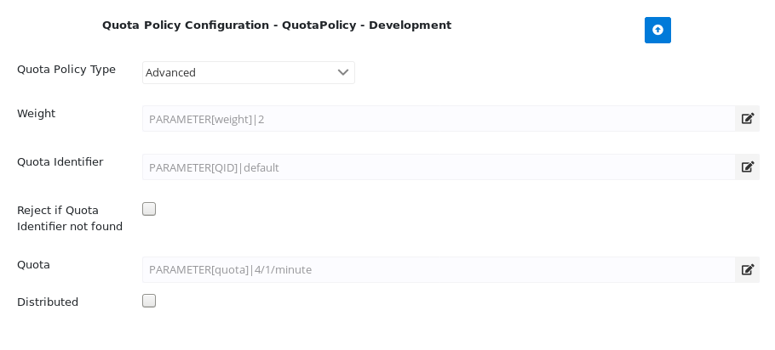The height and width of the screenshot is (350, 775).
Task: Click the 'Quota Identifier' field label
Action: pos(60,162)
